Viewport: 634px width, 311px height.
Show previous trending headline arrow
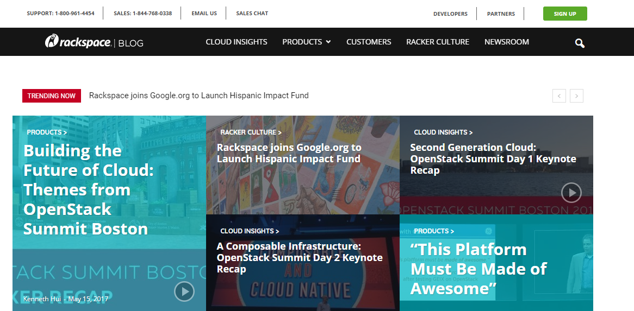click(x=559, y=96)
